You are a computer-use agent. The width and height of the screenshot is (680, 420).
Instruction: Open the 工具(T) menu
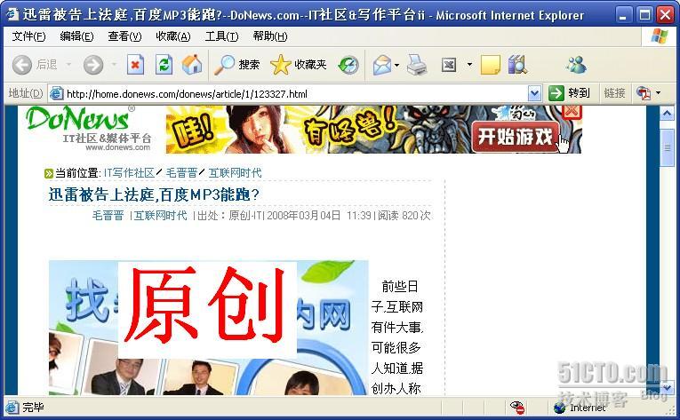click(x=221, y=36)
